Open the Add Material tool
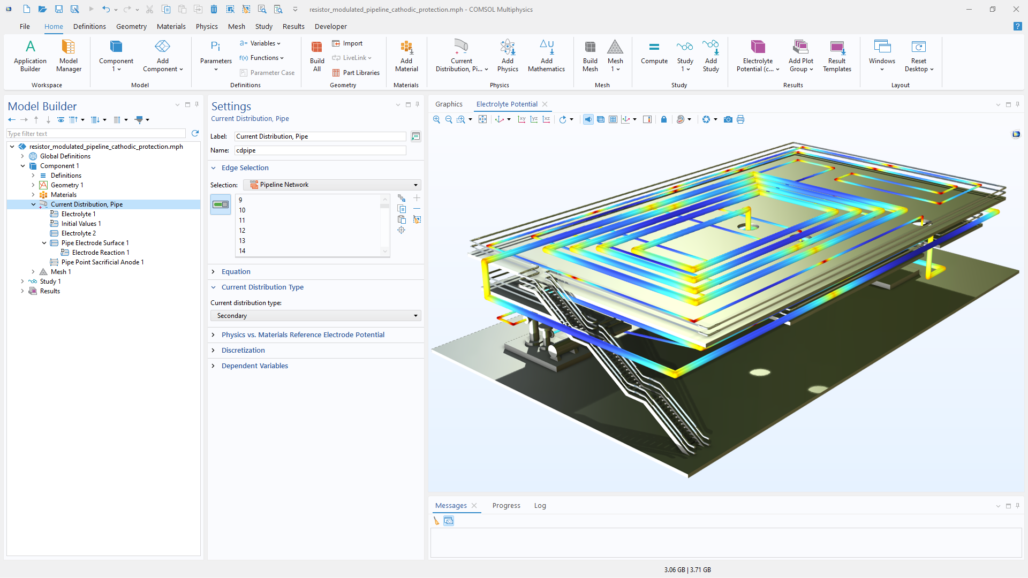The height and width of the screenshot is (578, 1028). coord(406,55)
